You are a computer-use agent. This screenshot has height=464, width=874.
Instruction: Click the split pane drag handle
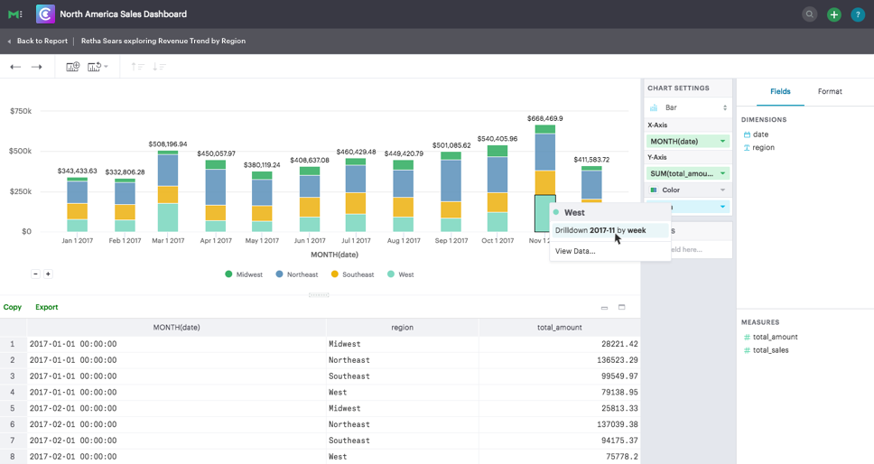[x=319, y=295]
